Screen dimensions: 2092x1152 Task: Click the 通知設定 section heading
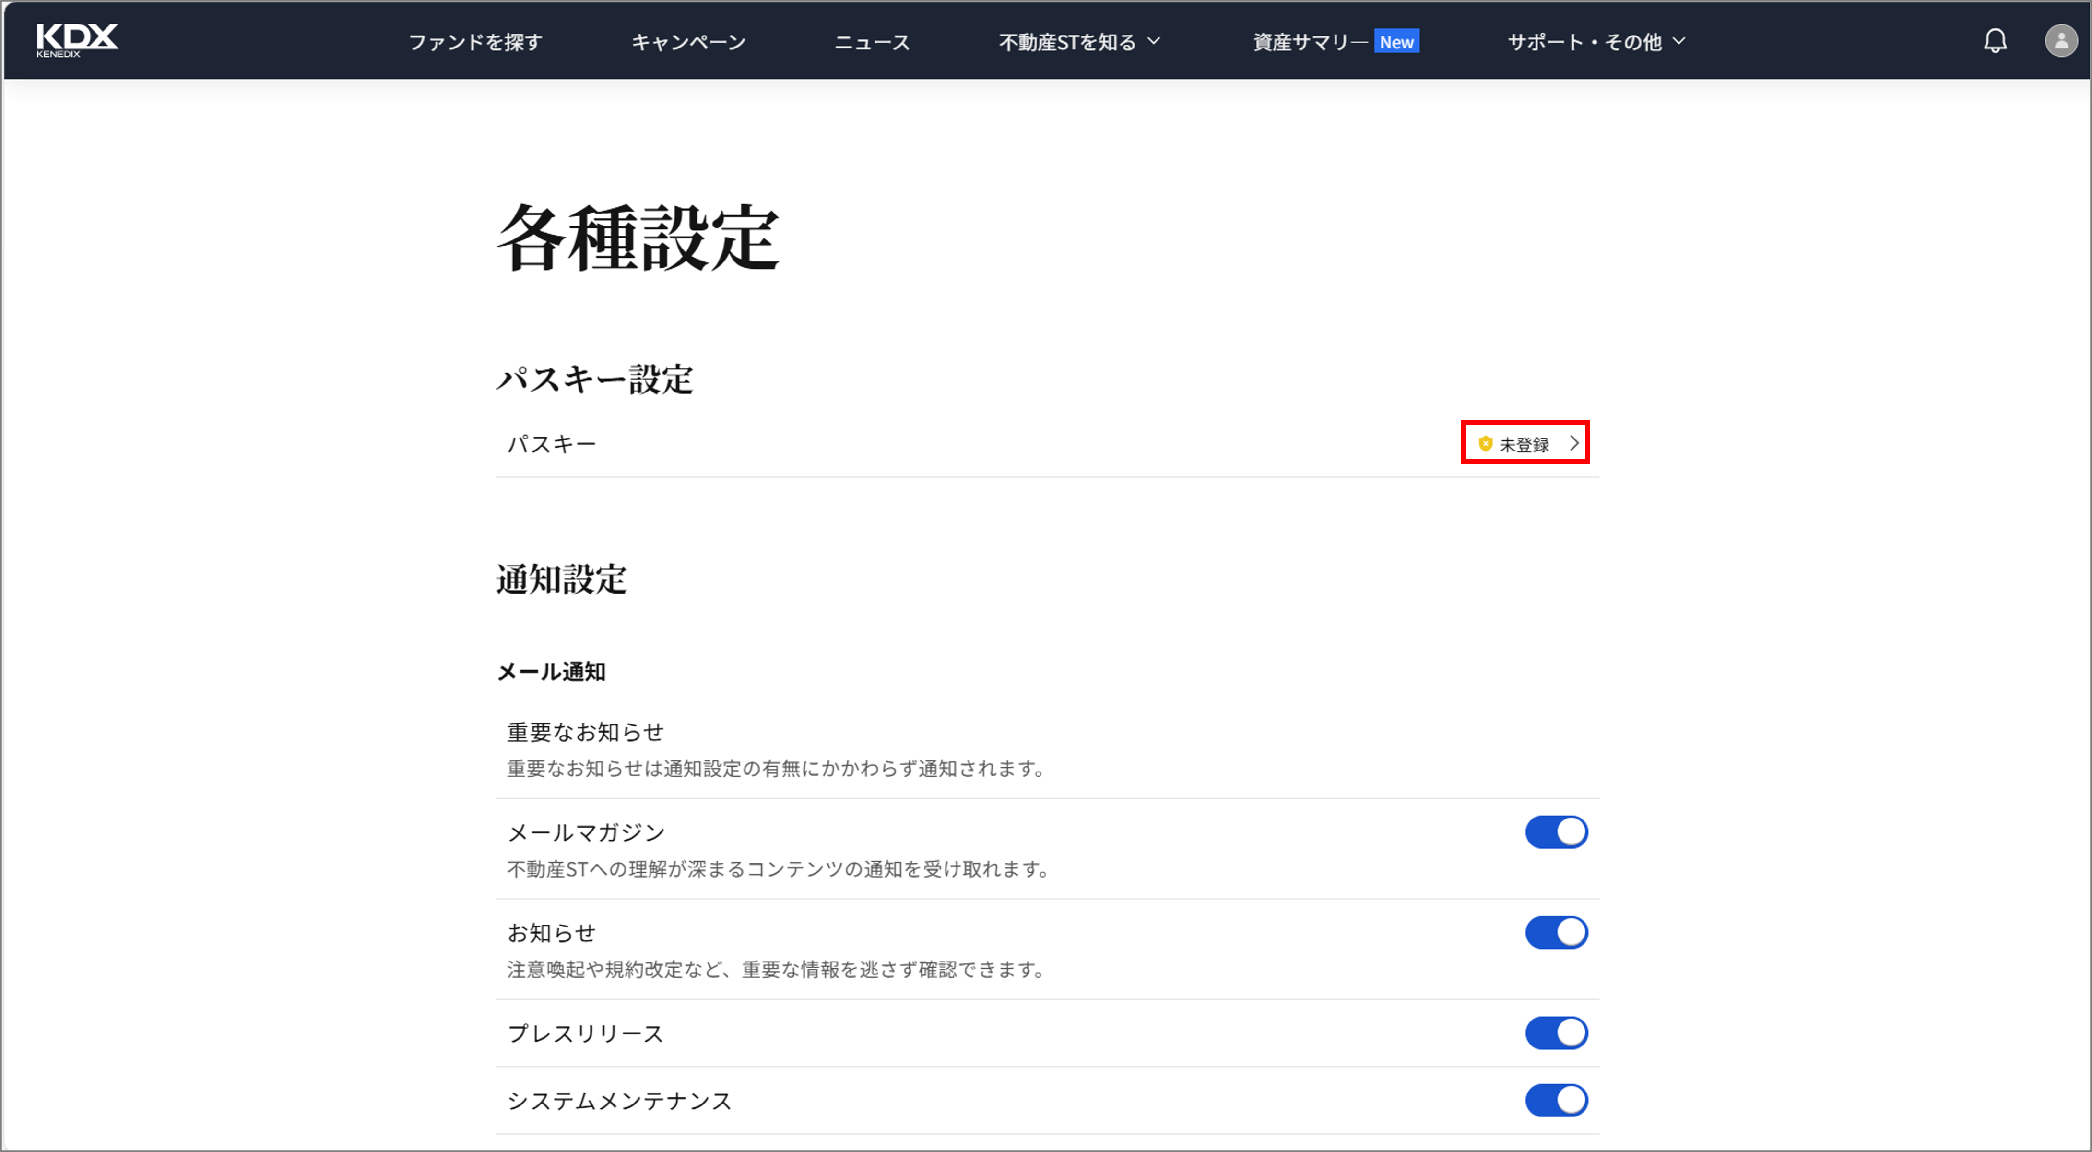click(561, 579)
